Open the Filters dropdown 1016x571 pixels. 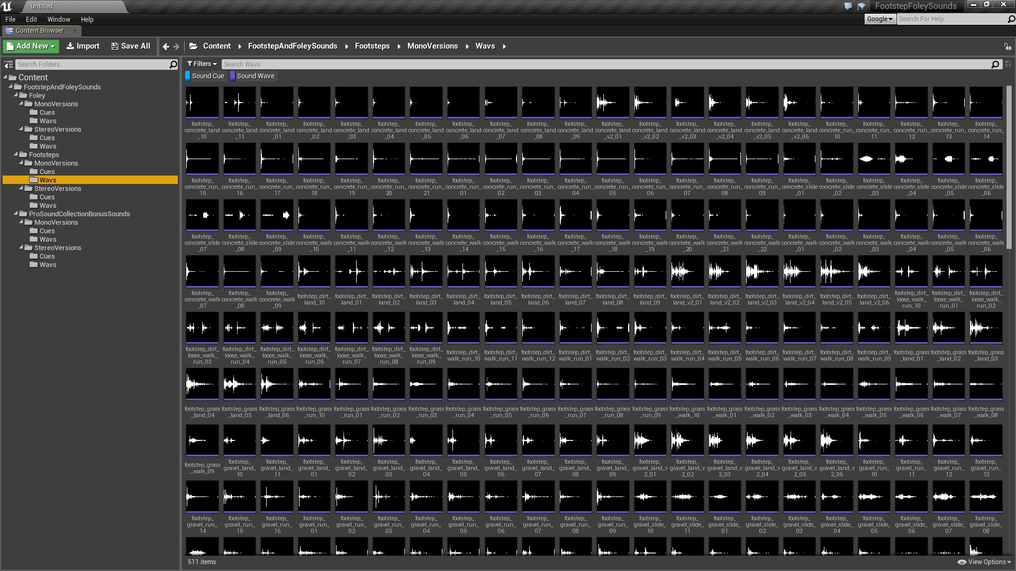(x=201, y=63)
